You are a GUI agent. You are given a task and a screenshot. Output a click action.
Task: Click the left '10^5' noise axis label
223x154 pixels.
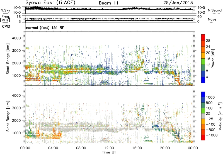[17, 8]
